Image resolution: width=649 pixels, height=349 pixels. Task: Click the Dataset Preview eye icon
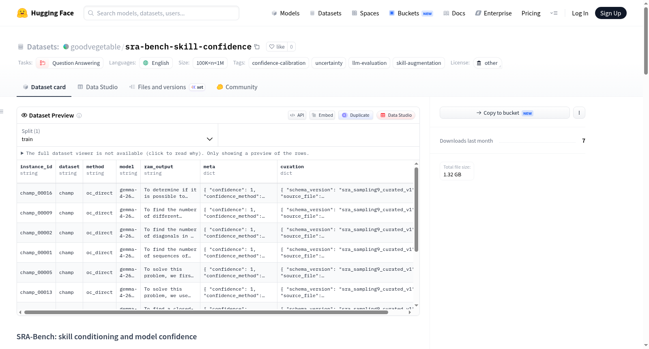pos(24,115)
